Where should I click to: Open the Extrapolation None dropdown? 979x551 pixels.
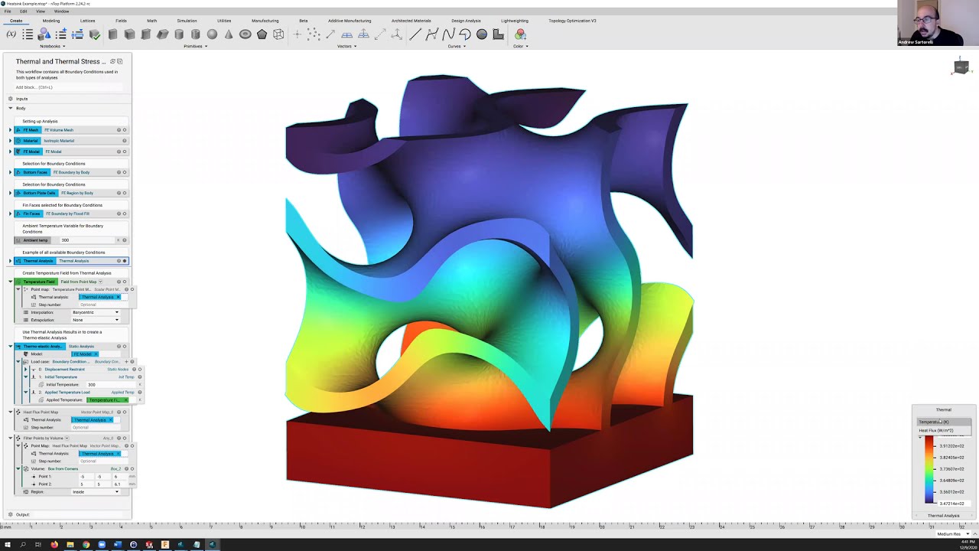click(96, 320)
